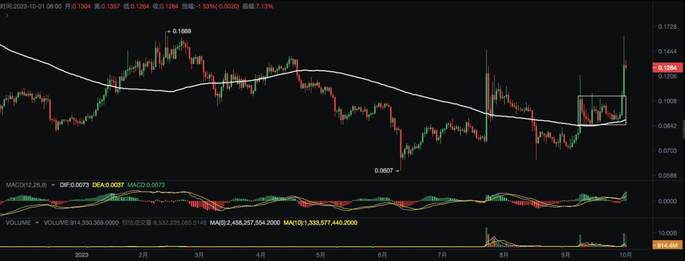The width and height of the screenshot is (685, 261).
Task: Click the VOLUME indicator panel title
Action: (x=18, y=222)
